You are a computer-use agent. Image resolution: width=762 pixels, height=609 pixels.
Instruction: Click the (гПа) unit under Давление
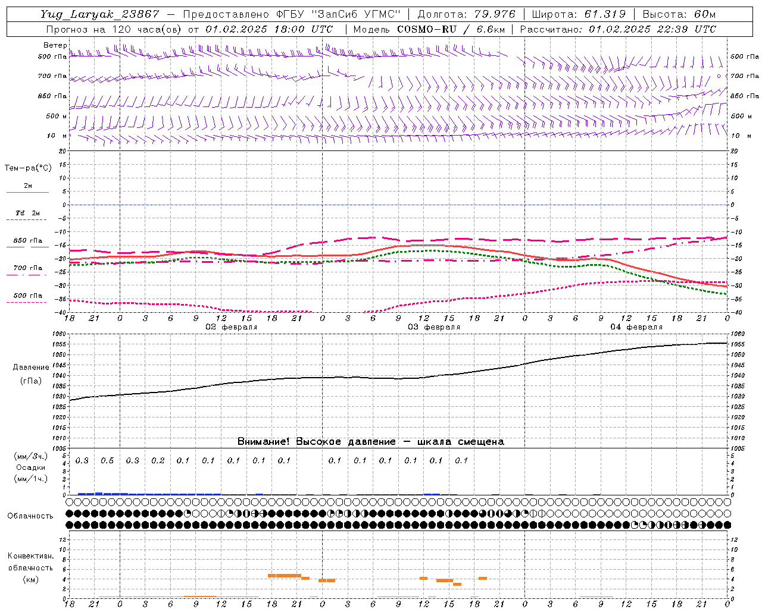point(31,381)
